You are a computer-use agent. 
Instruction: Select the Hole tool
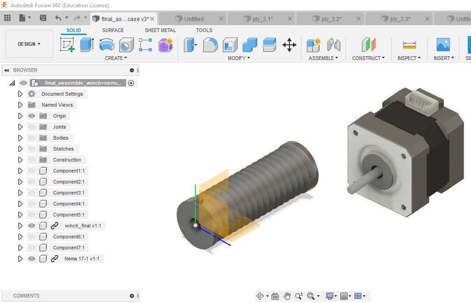[x=126, y=45]
